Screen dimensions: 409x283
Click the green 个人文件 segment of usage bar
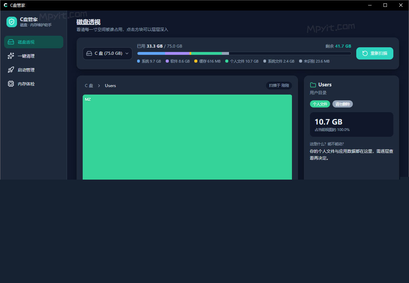(x=207, y=53)
